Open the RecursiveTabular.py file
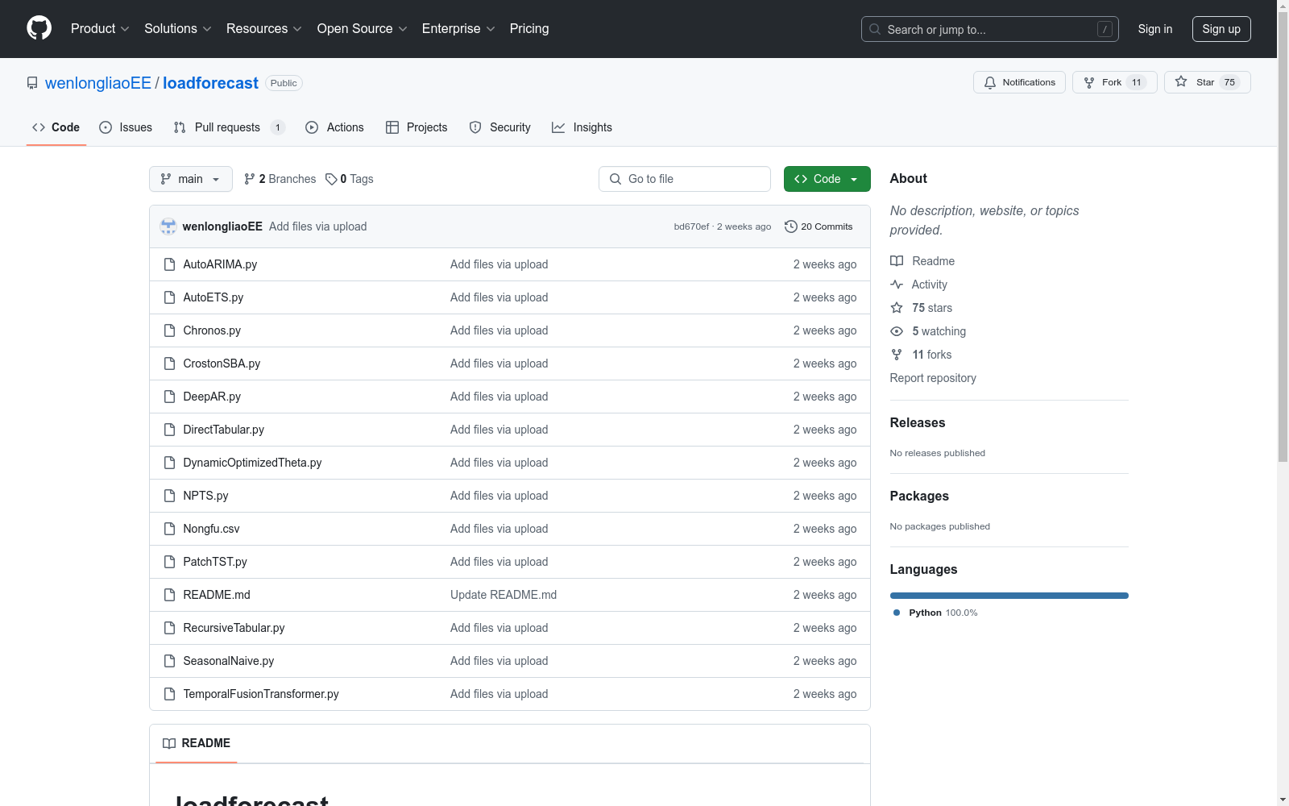1289x806 pixels. click(234, 628)
